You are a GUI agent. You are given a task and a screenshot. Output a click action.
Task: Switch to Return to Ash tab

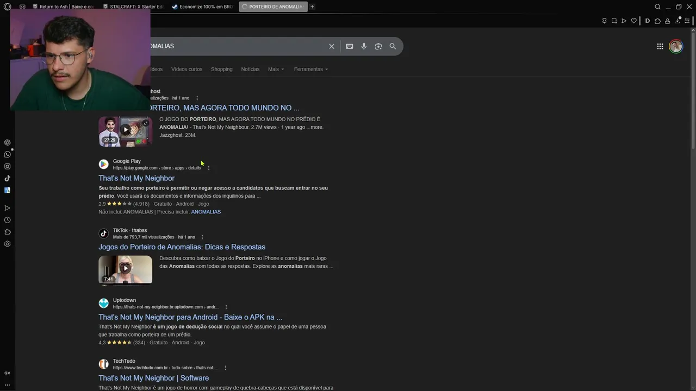[x=63, y=7]
